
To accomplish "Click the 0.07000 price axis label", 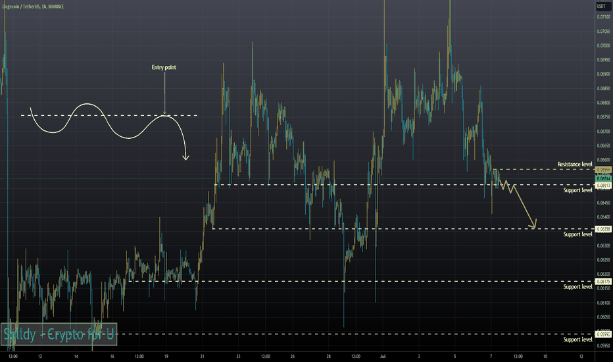I will 603,45.
